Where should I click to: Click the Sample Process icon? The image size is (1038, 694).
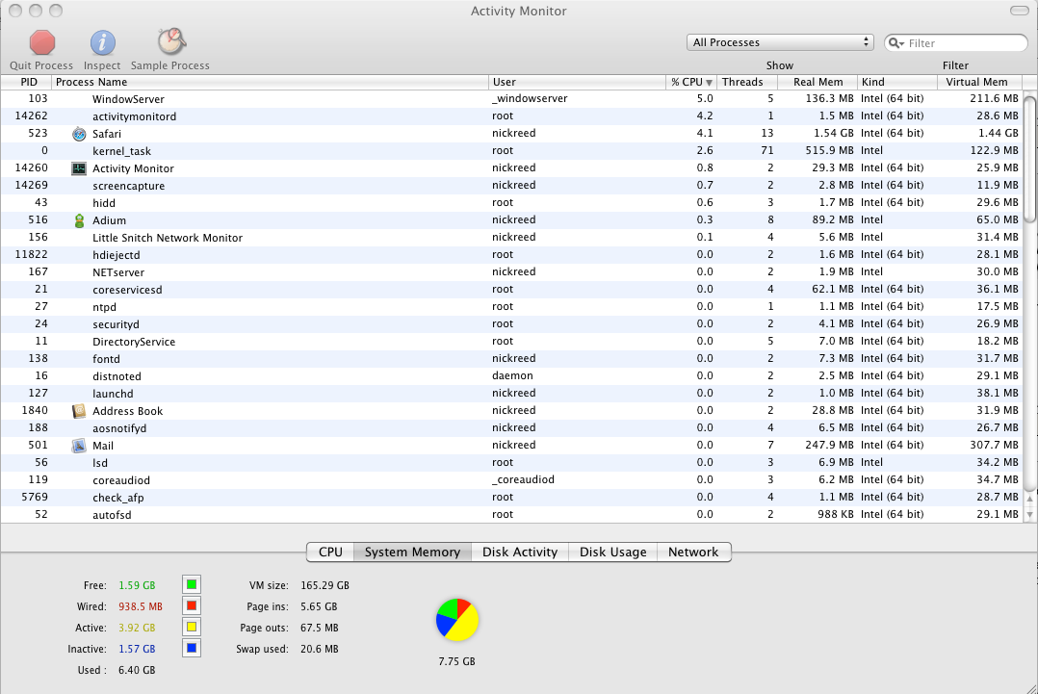point(171,41)
